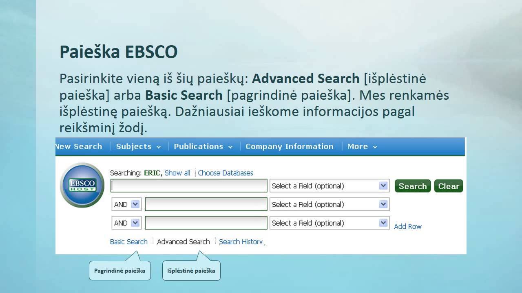Open first row Select a Field dropdown
Screen dimensions: 522x293
[x=330, y=186]
